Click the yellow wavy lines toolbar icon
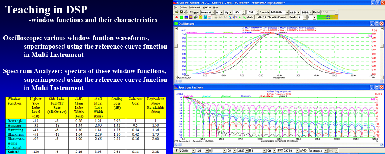Viewport: 385px width, 154px height. coord(200,17)
